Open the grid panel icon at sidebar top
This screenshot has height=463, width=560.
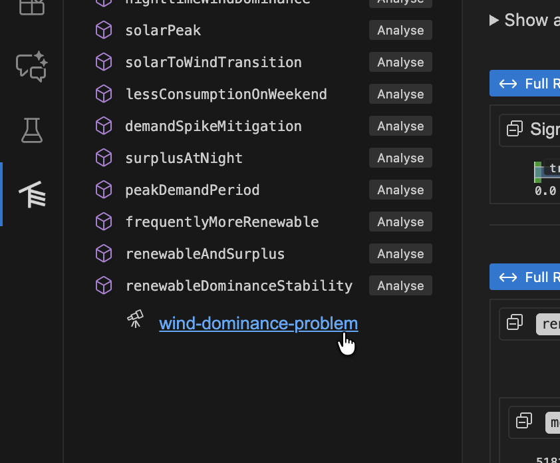point(31,8)
